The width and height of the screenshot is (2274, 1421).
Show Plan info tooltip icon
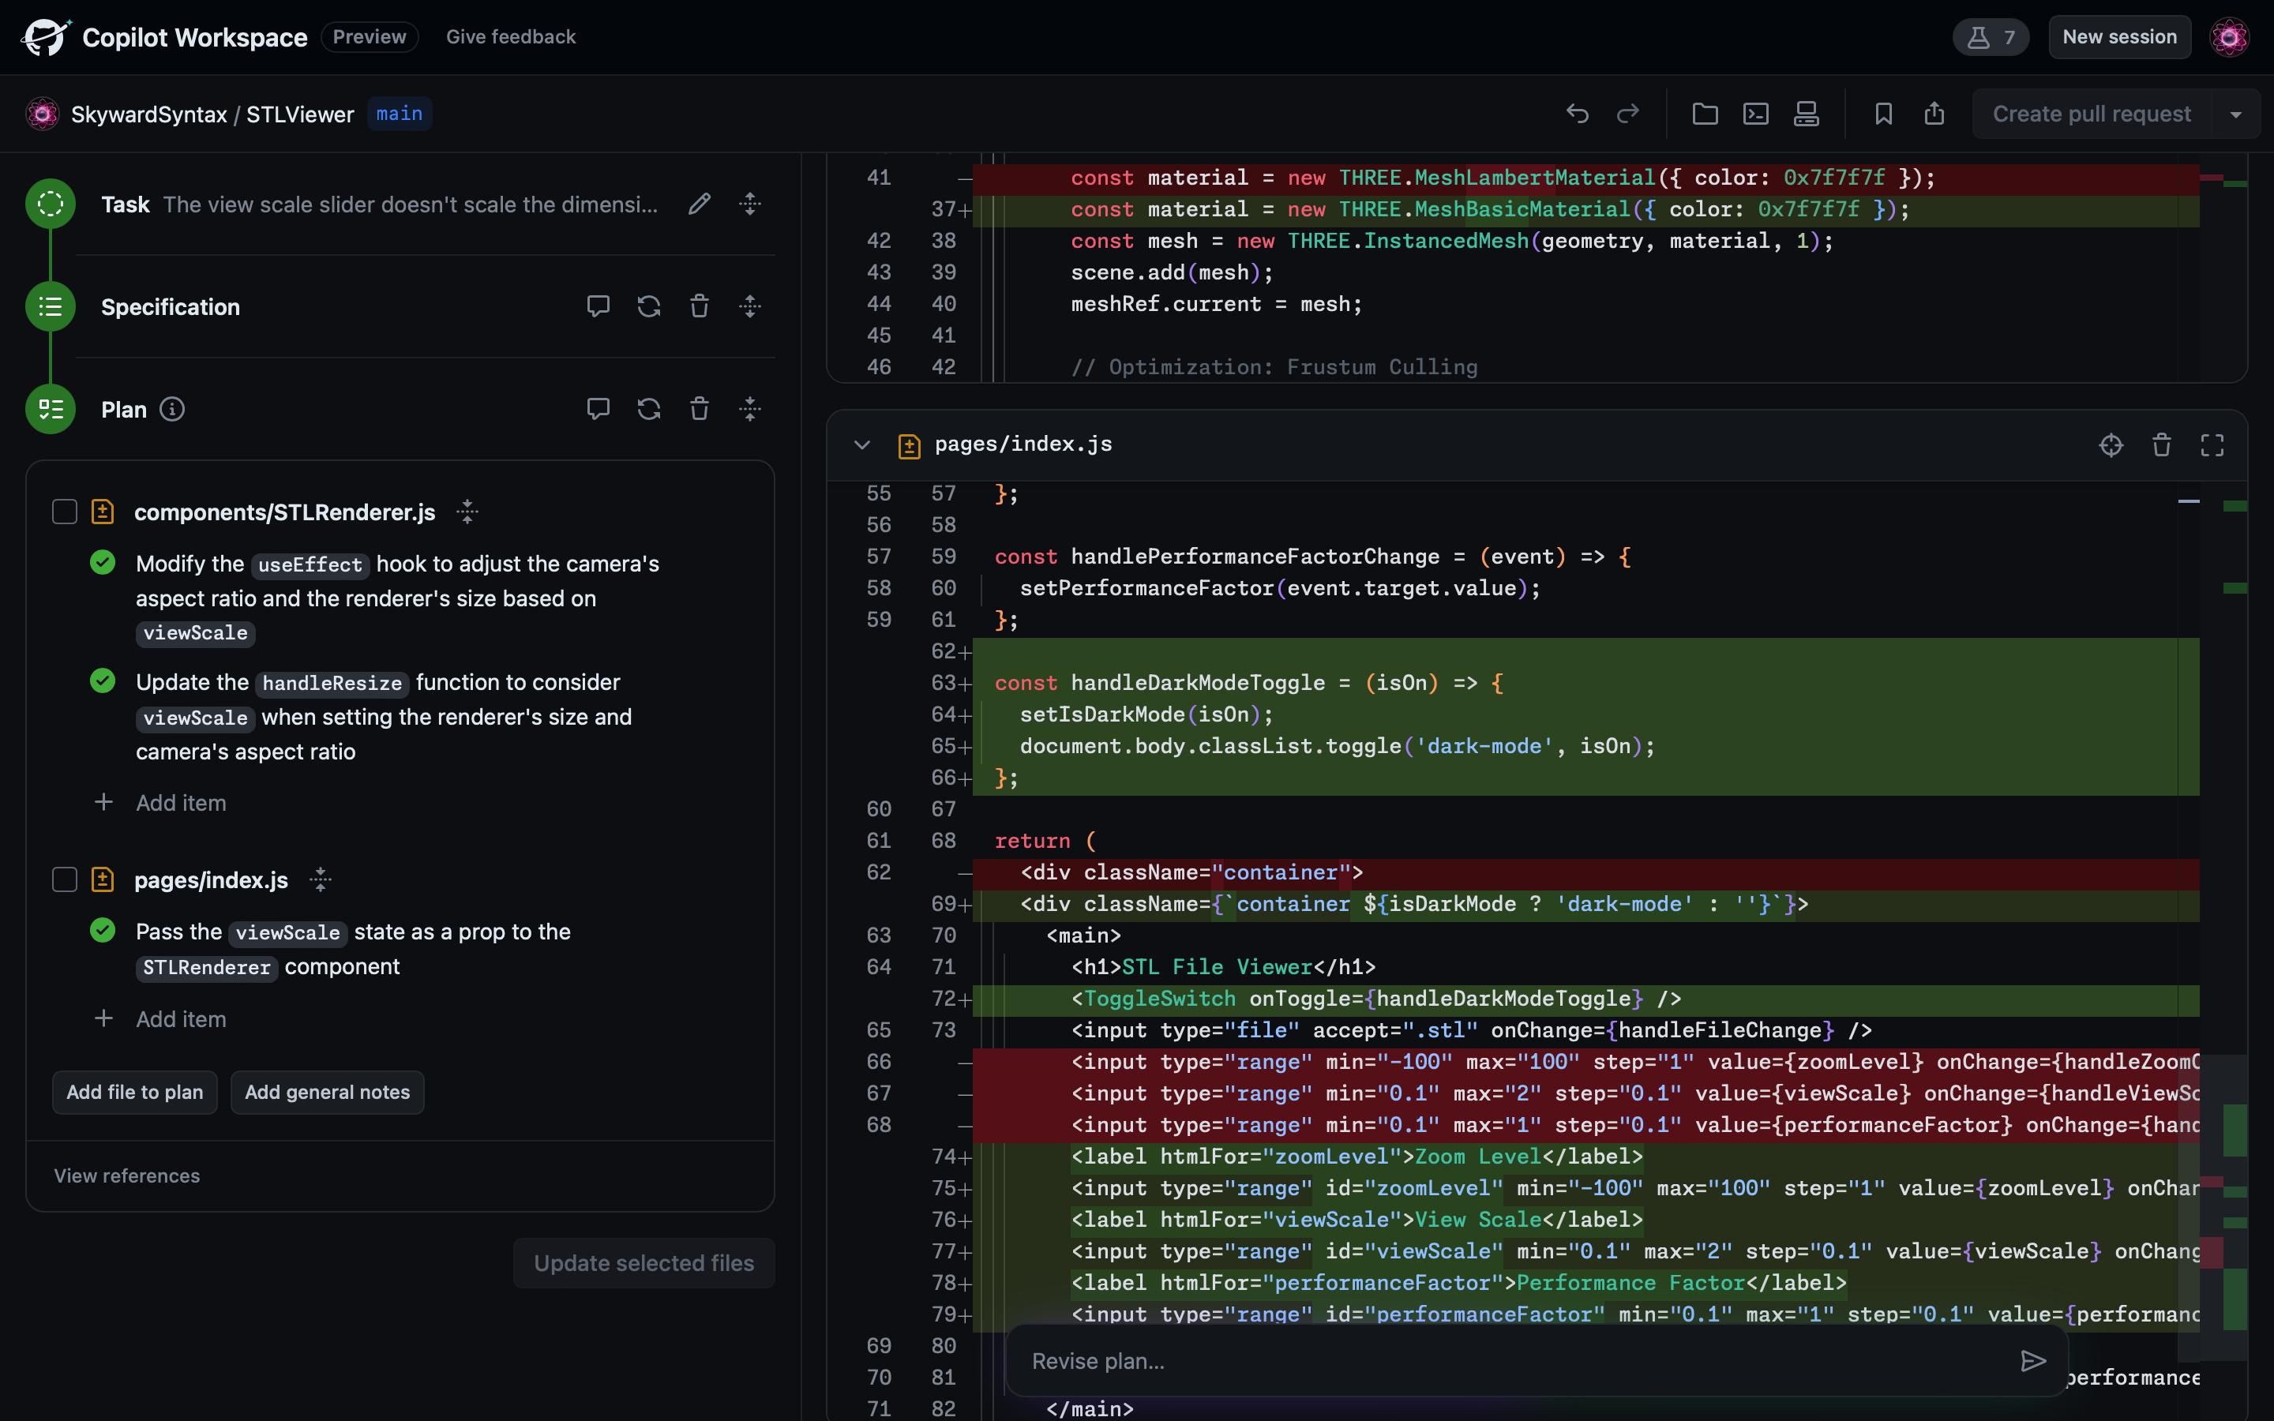172,409
